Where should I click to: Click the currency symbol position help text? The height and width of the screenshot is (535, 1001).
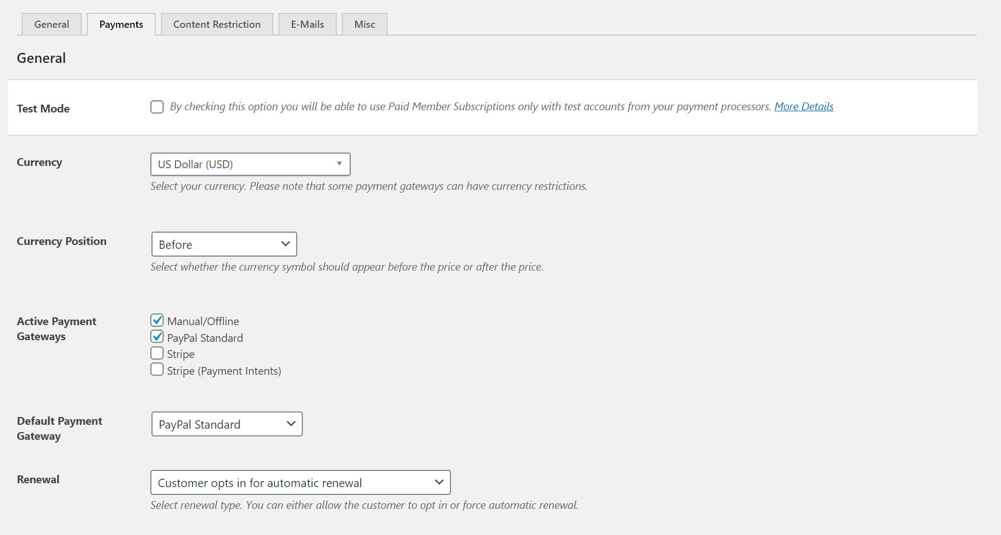[347, 267]
